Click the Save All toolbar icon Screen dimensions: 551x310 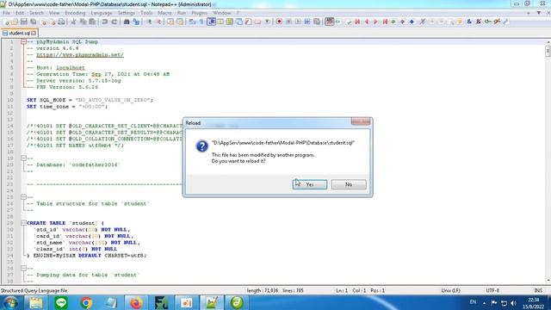(x=34, y=22)
